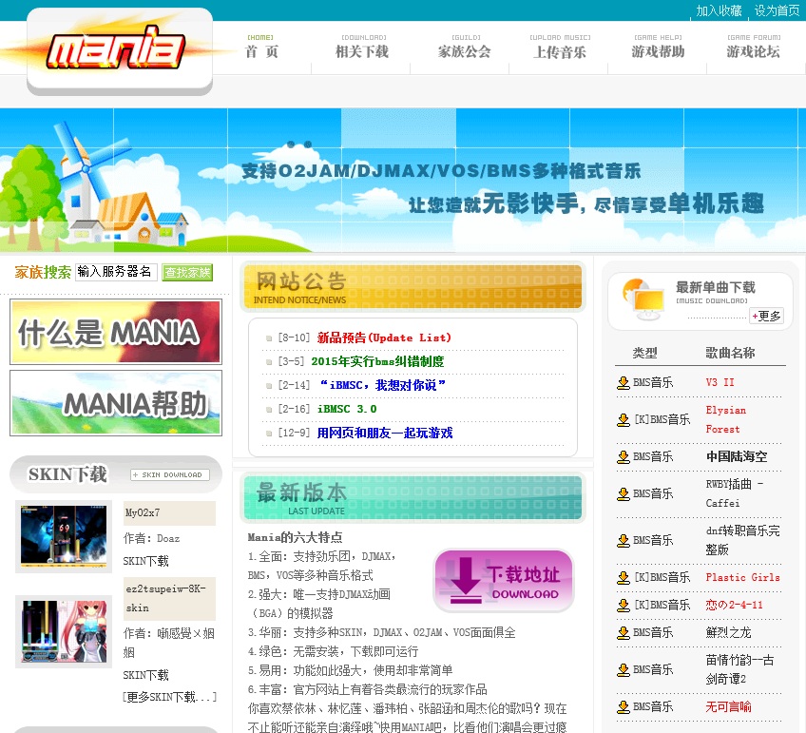Image resolution: width=806 pixels, height=733 pixels.
Task: Click the download icon beside 中国陆海空
Action: [x=623, y=457]
